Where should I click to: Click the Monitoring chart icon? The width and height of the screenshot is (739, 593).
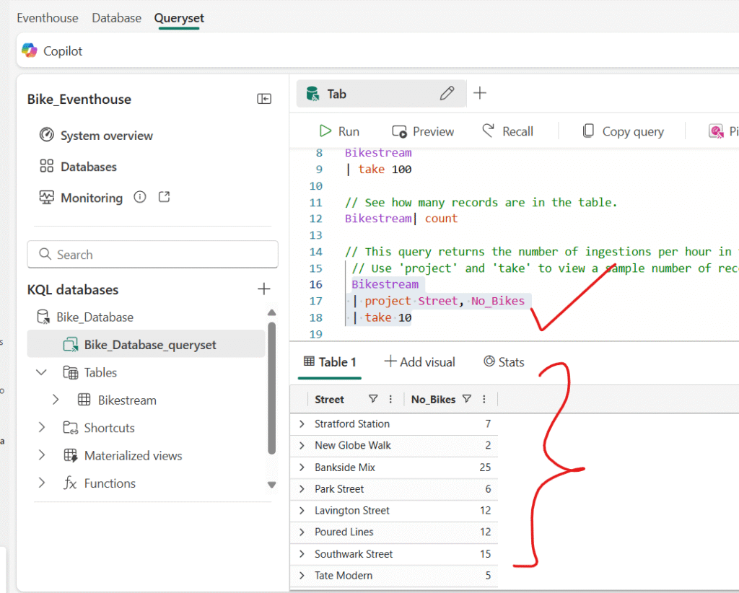(47, 198)
